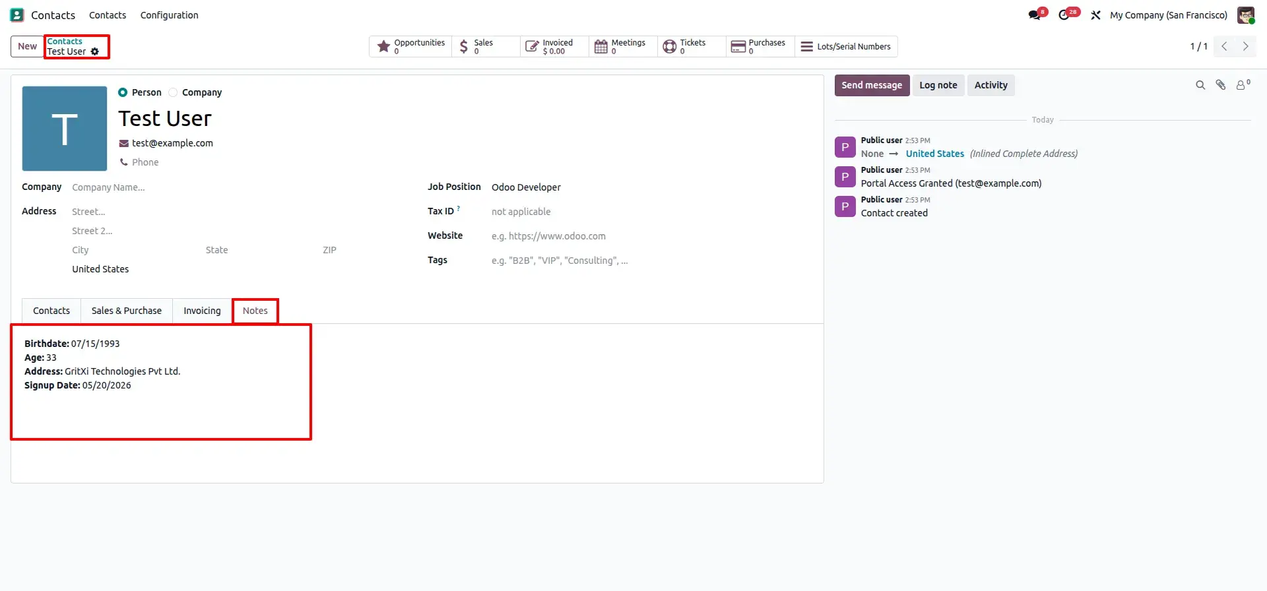
Task: Click the contact avatar image T
Action: coord(65,129)
